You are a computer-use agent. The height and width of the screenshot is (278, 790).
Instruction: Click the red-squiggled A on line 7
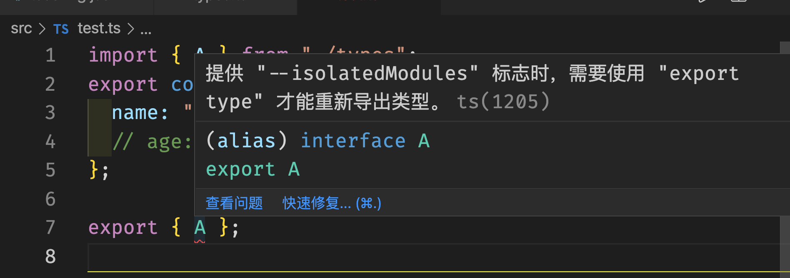[x=200, y=228]
